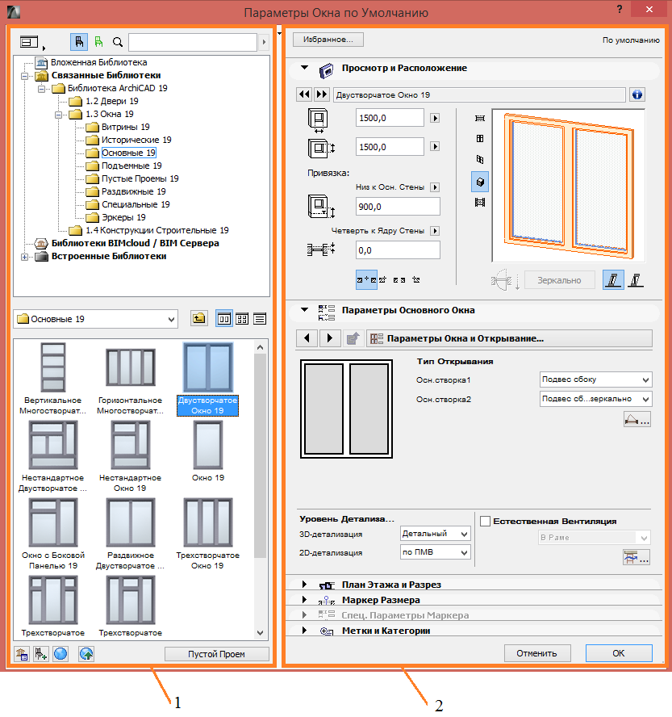
Task: Click the grayed icon beside page arrows
Action: pos(353,338)
